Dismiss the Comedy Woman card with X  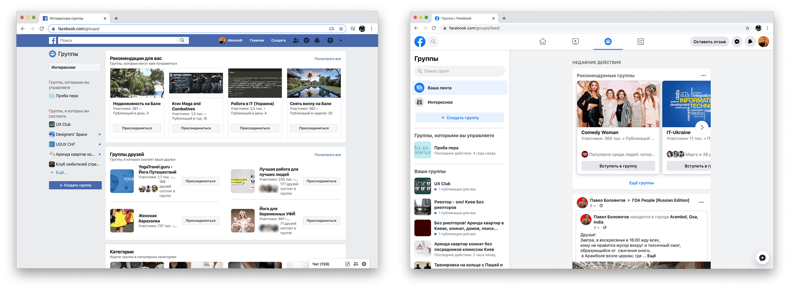(652, 88)
